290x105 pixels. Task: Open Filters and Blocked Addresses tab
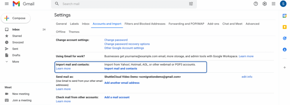point(145,24)
